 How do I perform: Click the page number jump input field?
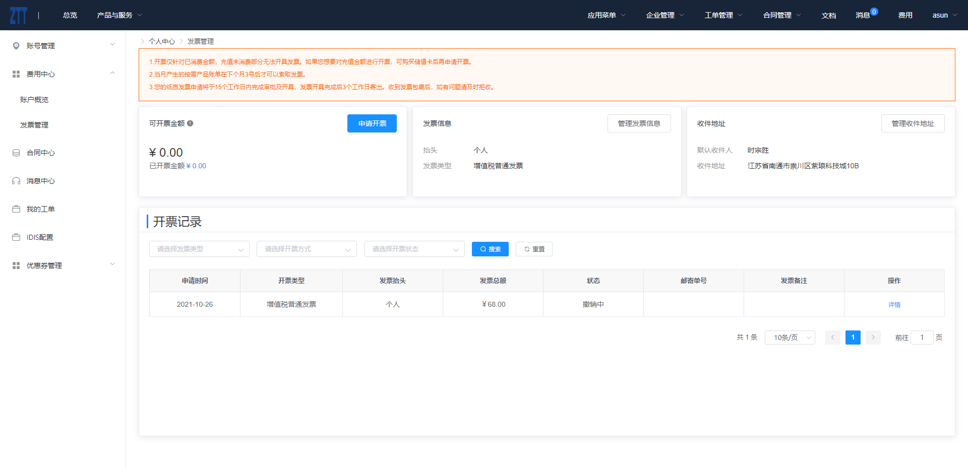pos(922,338)
